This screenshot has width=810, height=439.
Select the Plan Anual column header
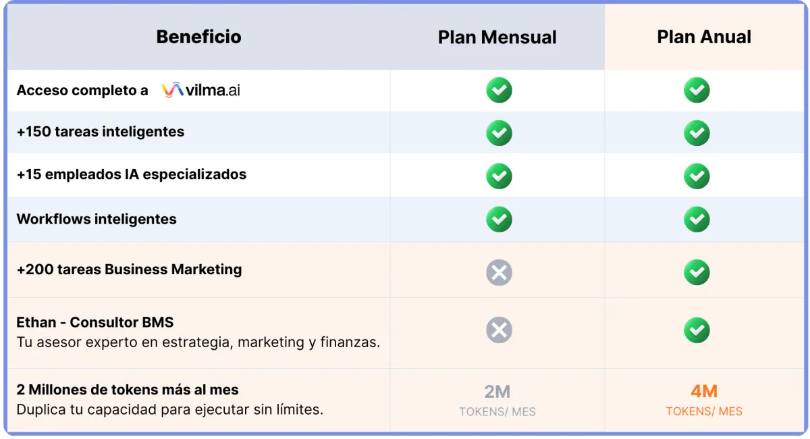(x=704, y=37)
